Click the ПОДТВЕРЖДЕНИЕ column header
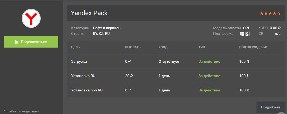 253,47
